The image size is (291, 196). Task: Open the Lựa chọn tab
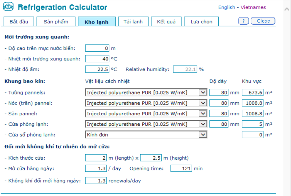coord(201,22)
